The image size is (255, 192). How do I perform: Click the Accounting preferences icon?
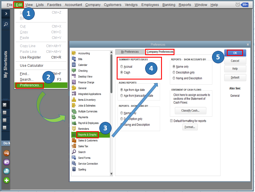[x=74, y=53]
